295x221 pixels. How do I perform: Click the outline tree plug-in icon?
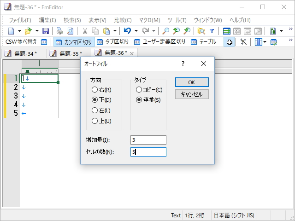(273, 31)
